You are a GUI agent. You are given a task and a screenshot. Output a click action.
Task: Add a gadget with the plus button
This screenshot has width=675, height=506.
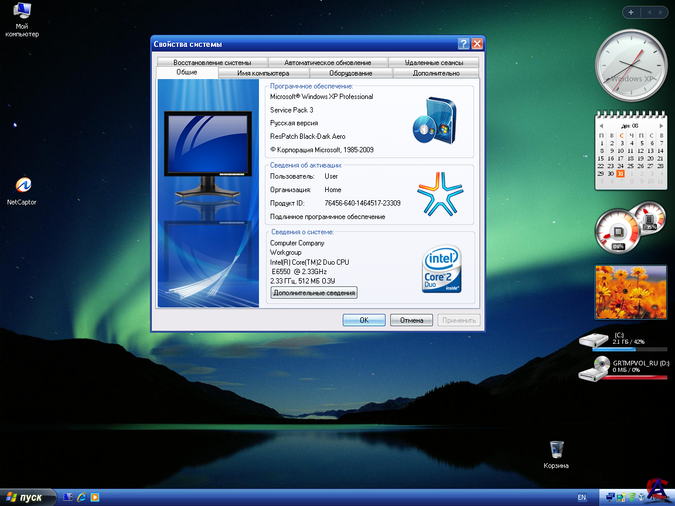click(x=631, y=12)
